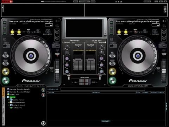The image size is (169, 127).
Task: Click left deck search forward button
Action: pyautogui.click(x=7, y=64)
